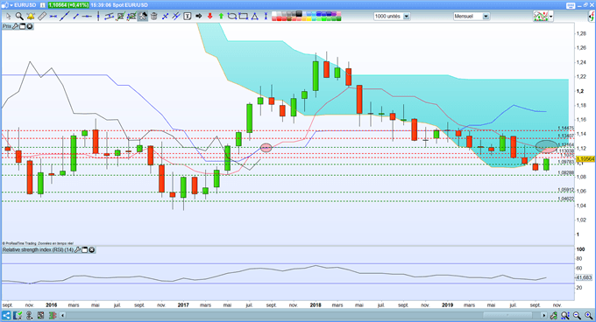Click the RSI value label 41,683
This screenshot has height=322, width=596.
[585, 277]
